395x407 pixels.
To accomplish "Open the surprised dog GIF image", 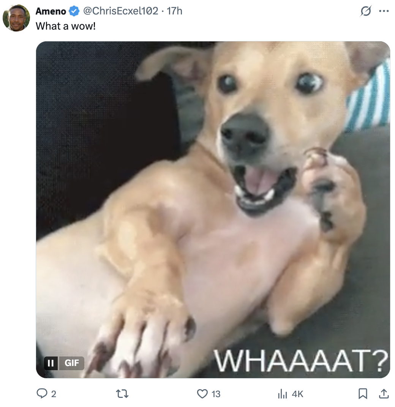I will tap(213, 210).
